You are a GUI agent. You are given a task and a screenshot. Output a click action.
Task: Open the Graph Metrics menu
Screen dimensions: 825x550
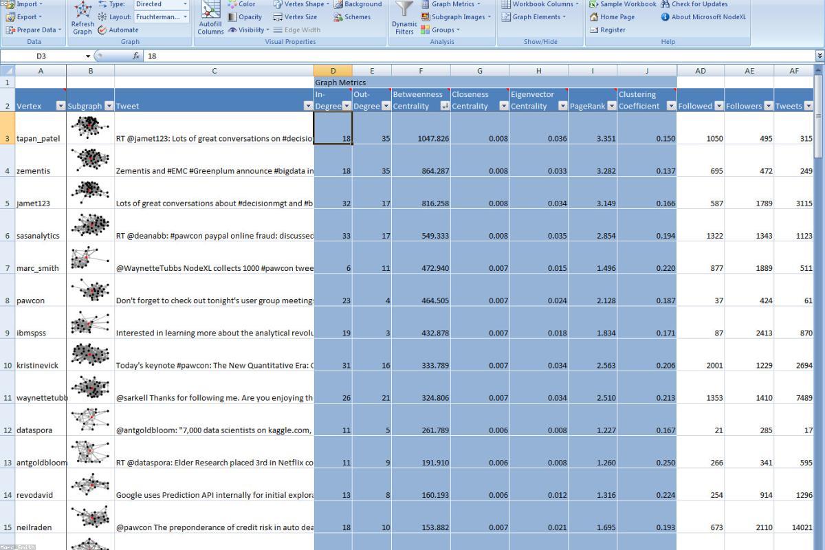(x=453, y=4)
